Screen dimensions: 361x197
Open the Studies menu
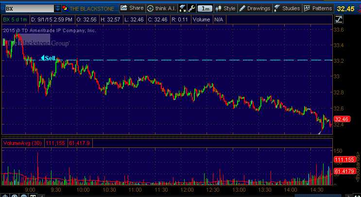(x=287, y=8)
